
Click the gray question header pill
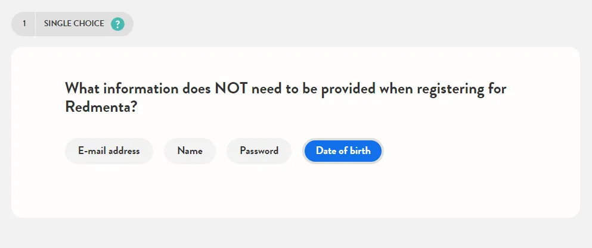[x=73, y=24]
